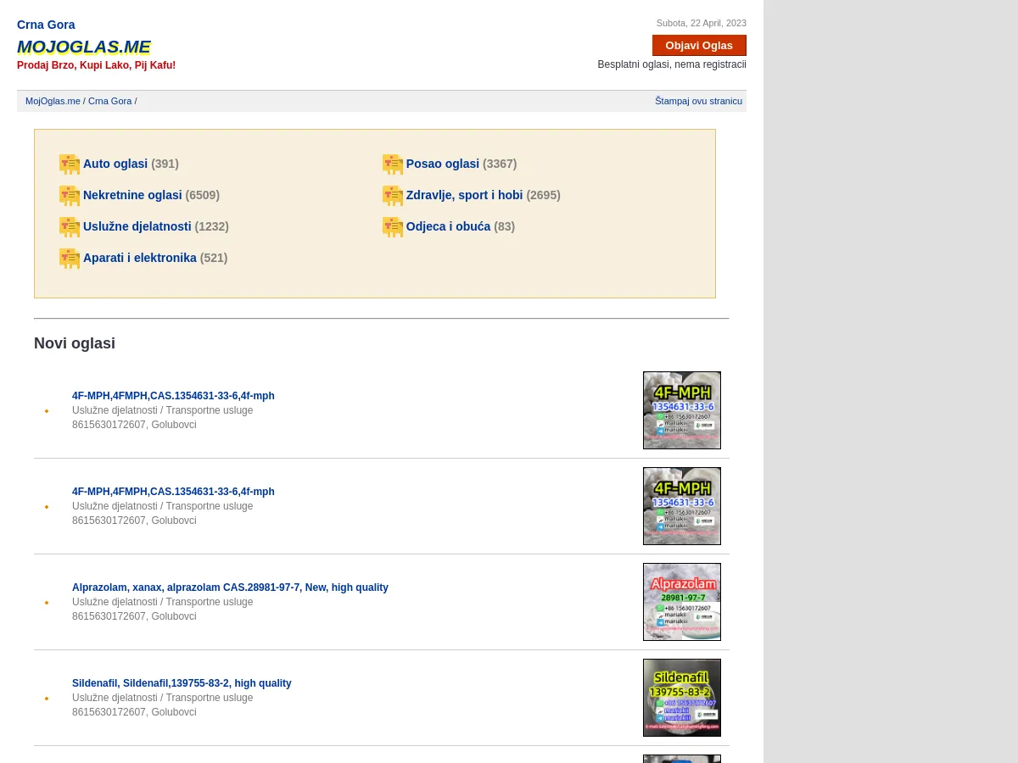Open the MOJOGLAS.ME site logo link

(x=84, y=47)
